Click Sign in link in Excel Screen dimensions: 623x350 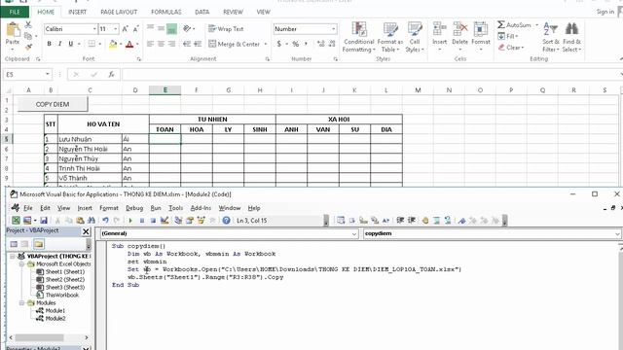(605, 12)
